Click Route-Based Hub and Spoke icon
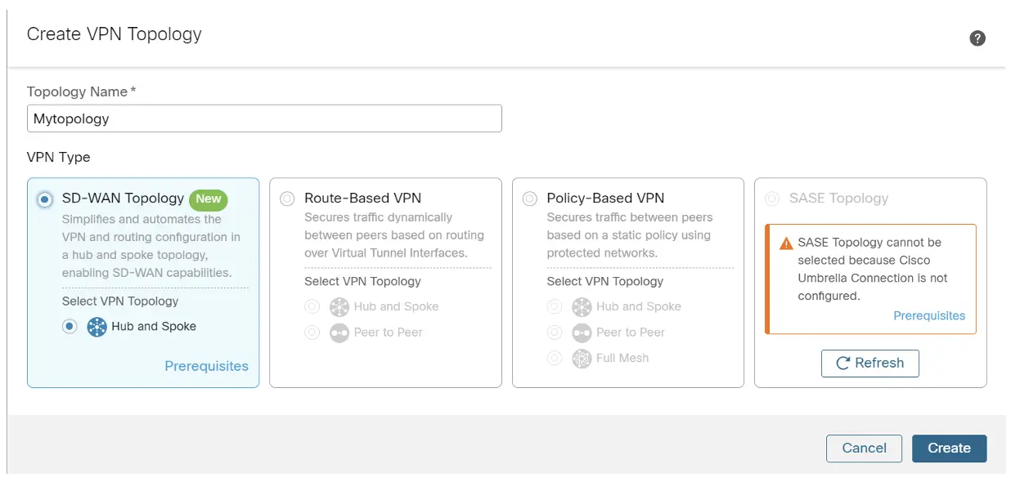 point(339,307)
